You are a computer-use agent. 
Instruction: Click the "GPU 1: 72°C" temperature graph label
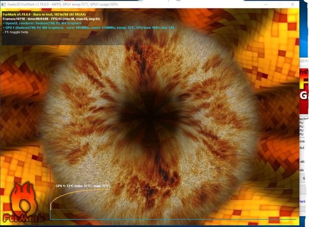coord(83,186)
